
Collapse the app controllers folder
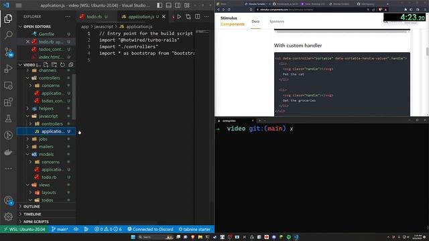tap(49, 78)
